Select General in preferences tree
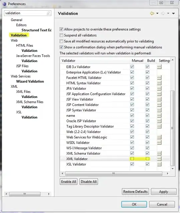The width and height of the screenshot is (180, 213). click(16, 20)
